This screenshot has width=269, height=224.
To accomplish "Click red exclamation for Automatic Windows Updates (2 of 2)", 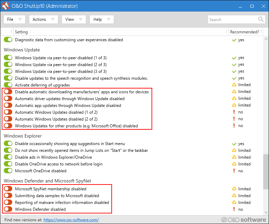I will [234, 119].
